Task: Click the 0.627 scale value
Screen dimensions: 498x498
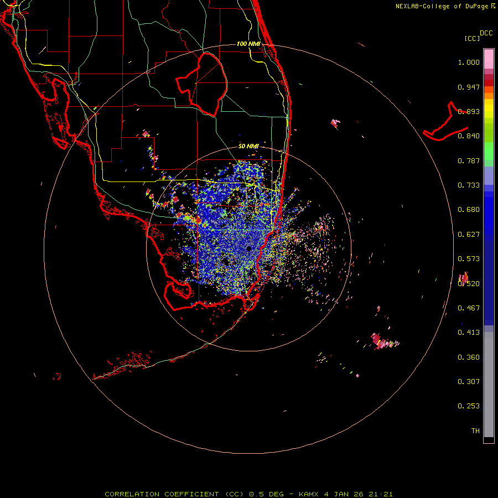Action: 469,235
